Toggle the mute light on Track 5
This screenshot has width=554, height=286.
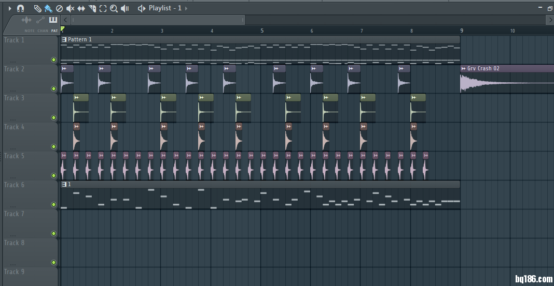click(53, 175)
